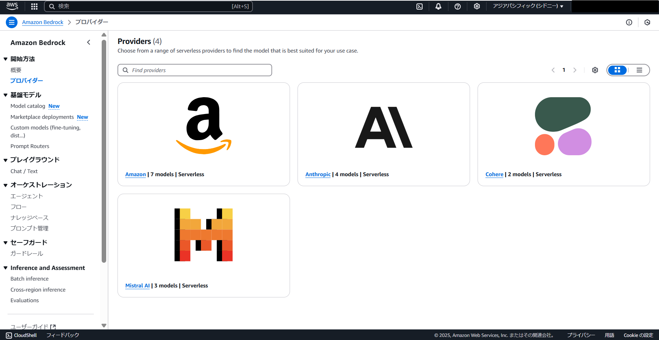
Task: Click the external link icon by ユーザーガイド
Action: (x=53, y=327)
